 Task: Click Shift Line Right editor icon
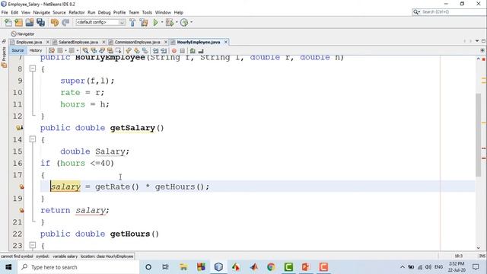click(x=164, y=51)
